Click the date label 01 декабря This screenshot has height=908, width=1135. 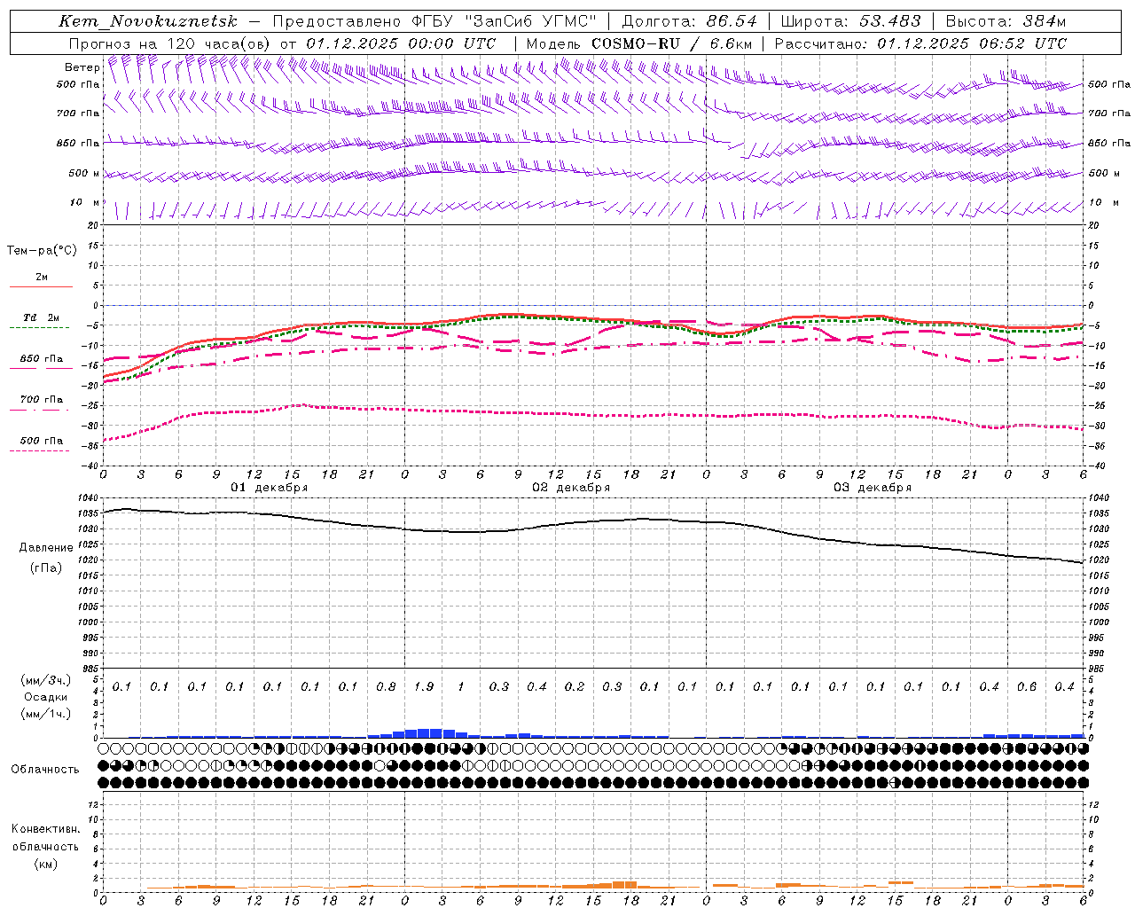point(270,488)
